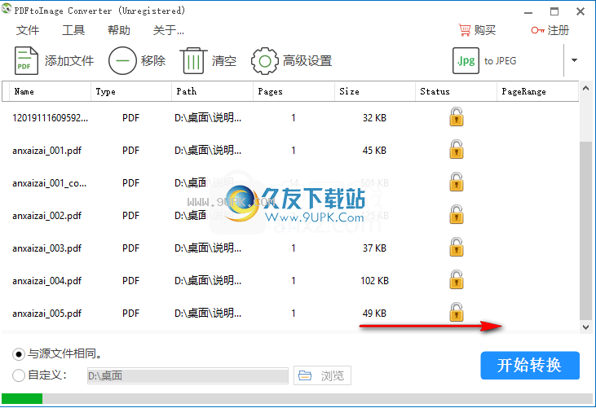Click the app logo in title bar
This screenshot has width=596, height=408.
(7, 9)
